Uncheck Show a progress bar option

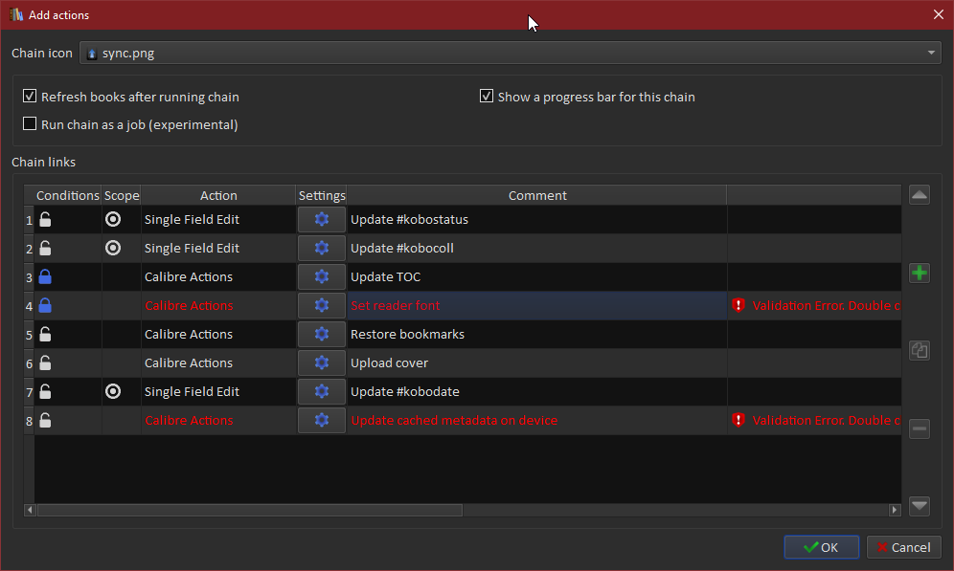[x=487, y=97]
